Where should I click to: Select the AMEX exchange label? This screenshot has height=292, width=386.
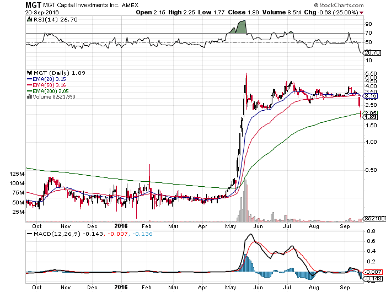coord(130,5)
